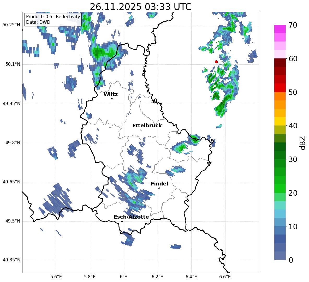Click the Esch/Alzette station cross marker

[122, 221]
